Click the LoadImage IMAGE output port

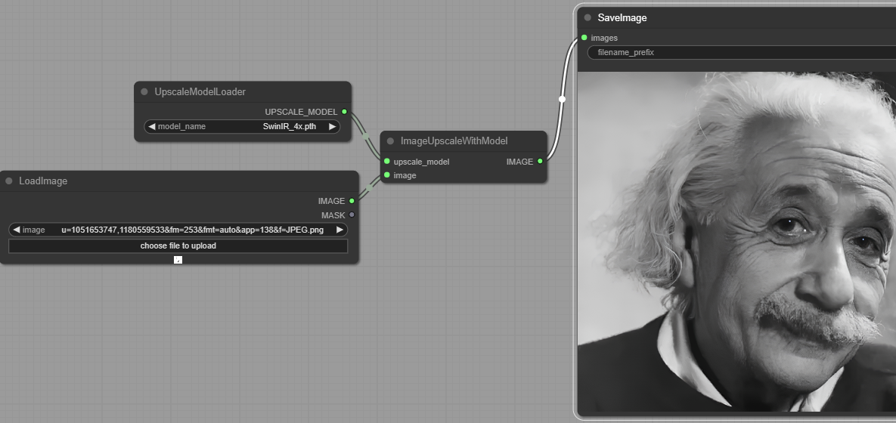click(x=352, y=201)
